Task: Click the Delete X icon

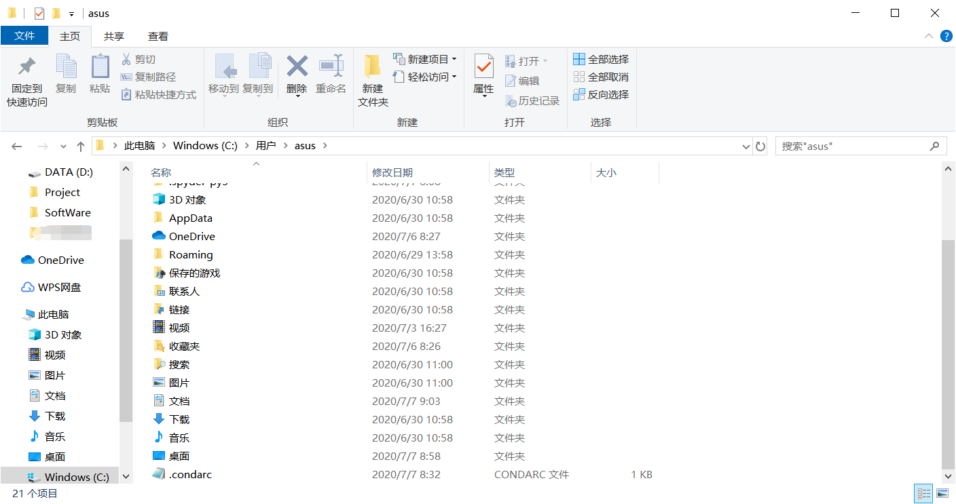Action: (297, 66)
